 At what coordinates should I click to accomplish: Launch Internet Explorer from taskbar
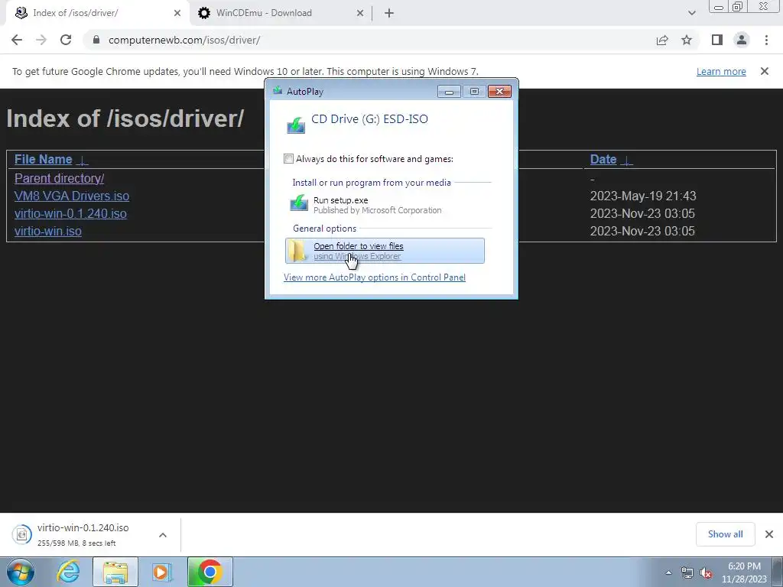(68, 572)
